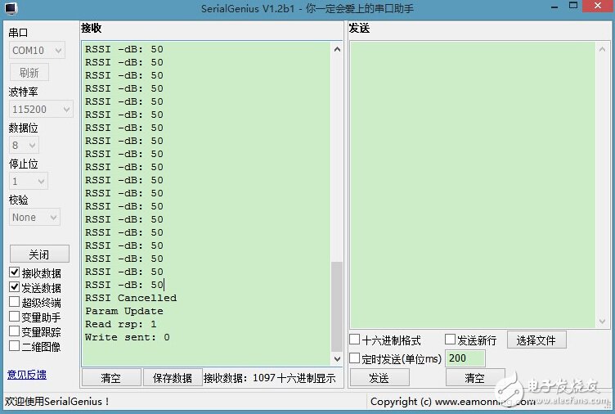Uncheck the 发送数据 checkbox
This screenshot has height=414, width=615.
coord(14,287)
